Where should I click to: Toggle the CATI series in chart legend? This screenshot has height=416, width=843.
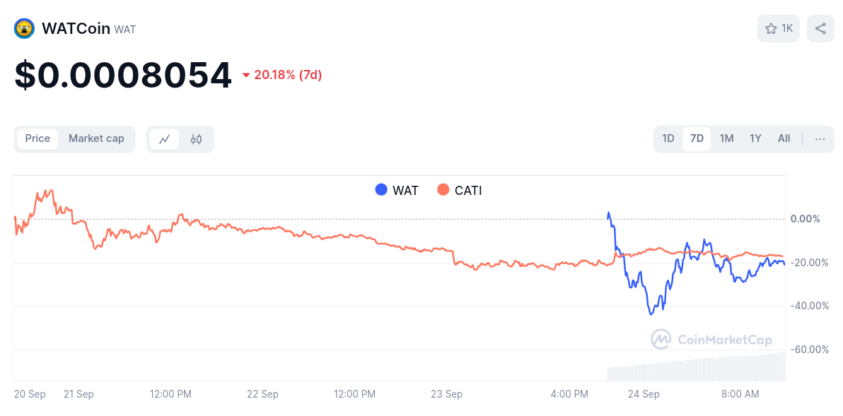click(x=459, y=190)
